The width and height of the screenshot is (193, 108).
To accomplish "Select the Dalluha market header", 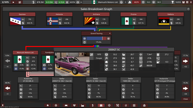I will tap(171, 14).
